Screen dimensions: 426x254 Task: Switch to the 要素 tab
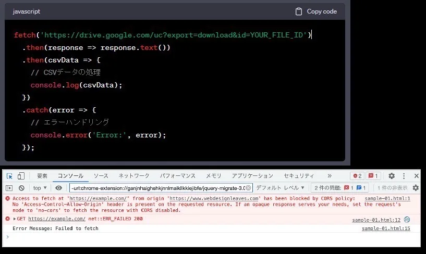[42, 176]
